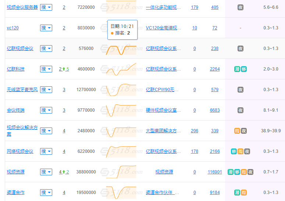Click 潜 badge in 视频资源 row
This screenshot has height=201, width=285.
[231, 172]
